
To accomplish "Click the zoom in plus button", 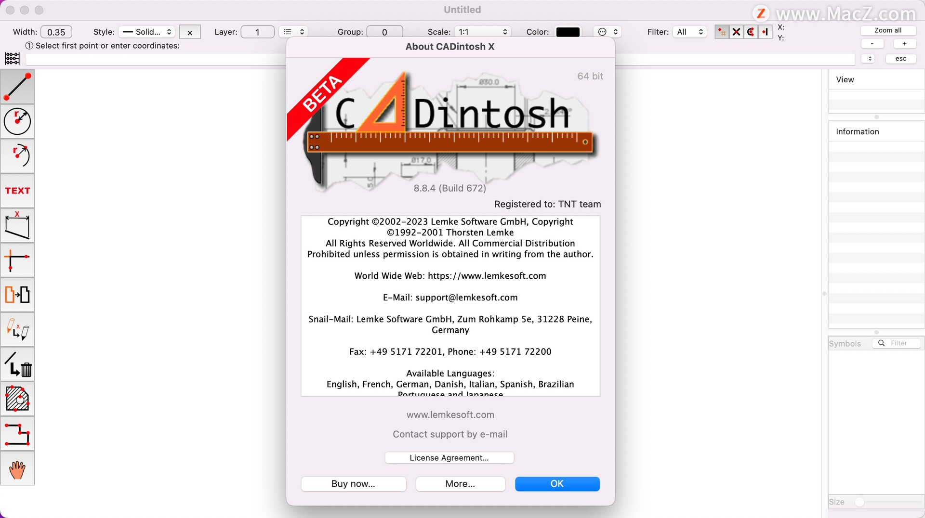I will pyautogui.click(x=904, y=44).
